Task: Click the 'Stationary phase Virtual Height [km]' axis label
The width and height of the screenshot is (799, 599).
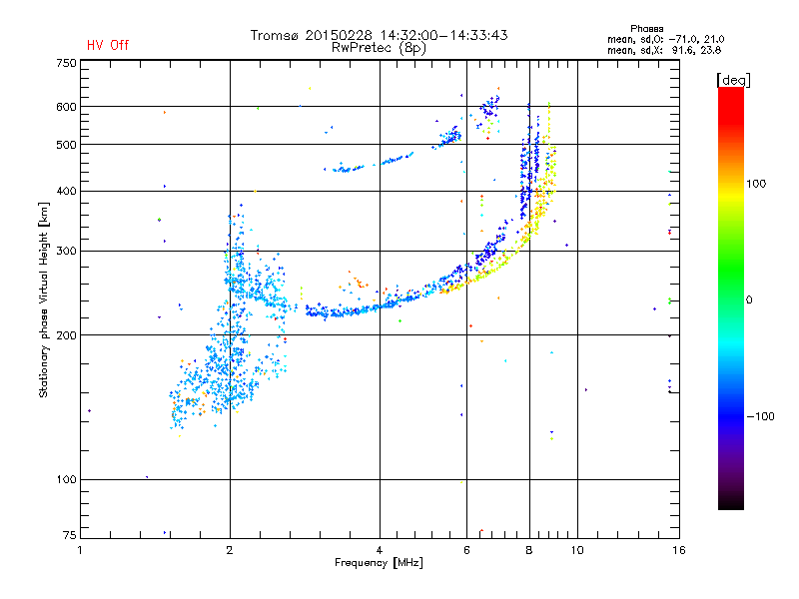Action: [43, 299]
